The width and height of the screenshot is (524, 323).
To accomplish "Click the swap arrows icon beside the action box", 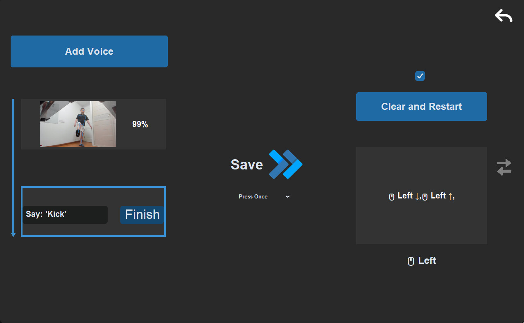I will pyautogui.click(x=504, y=167).
